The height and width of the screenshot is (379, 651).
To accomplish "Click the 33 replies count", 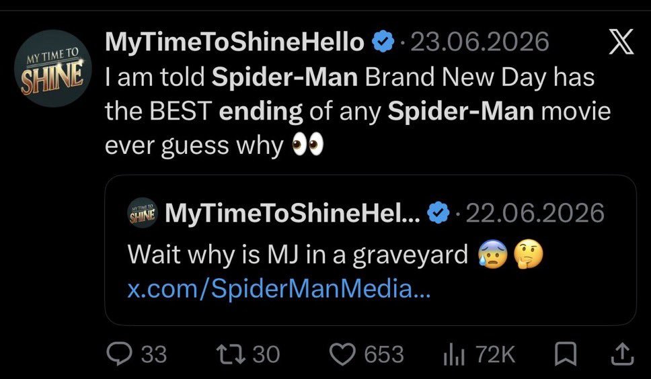I will [154, 355].
